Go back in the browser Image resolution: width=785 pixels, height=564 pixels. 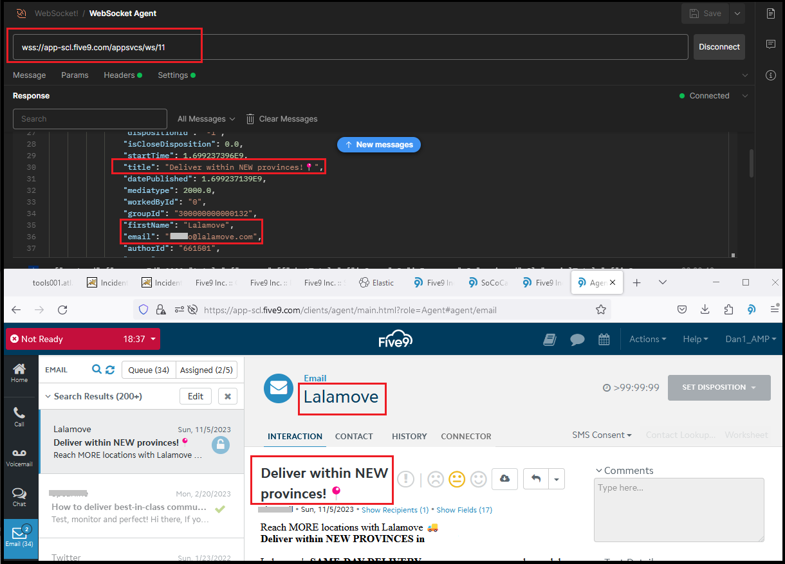17,309
